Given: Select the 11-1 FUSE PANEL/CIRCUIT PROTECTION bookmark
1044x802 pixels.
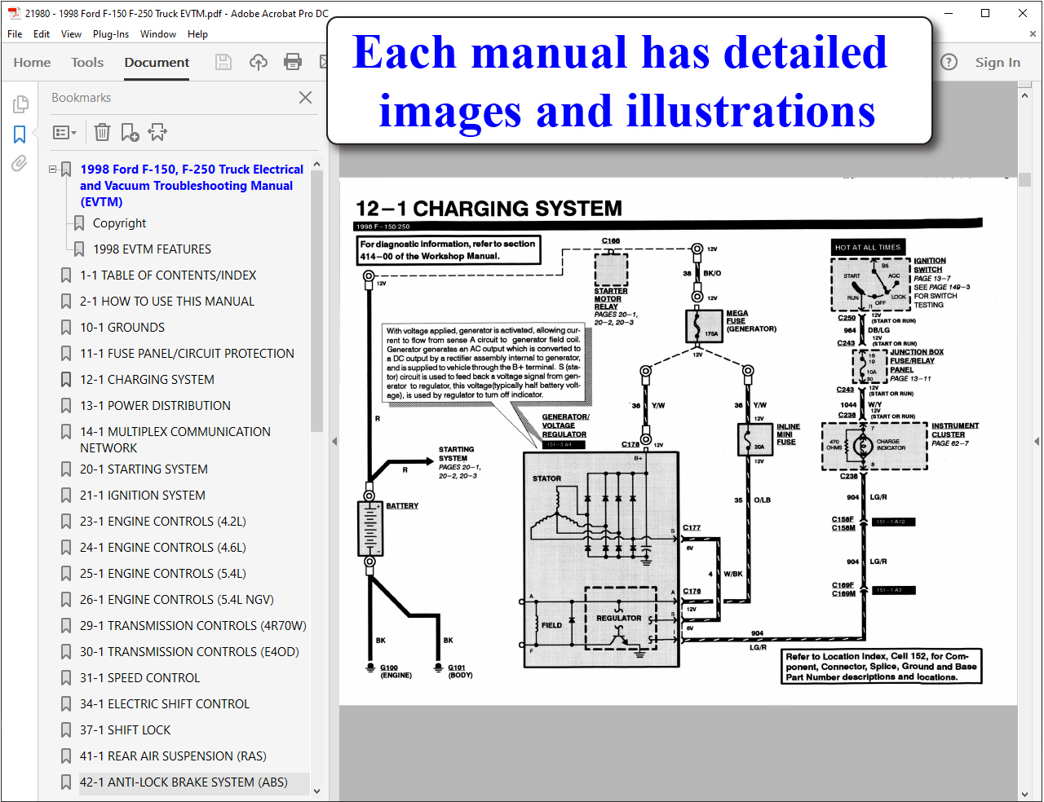Looking at the screenshot, I should pyautogui.click(x=187, y=354).
